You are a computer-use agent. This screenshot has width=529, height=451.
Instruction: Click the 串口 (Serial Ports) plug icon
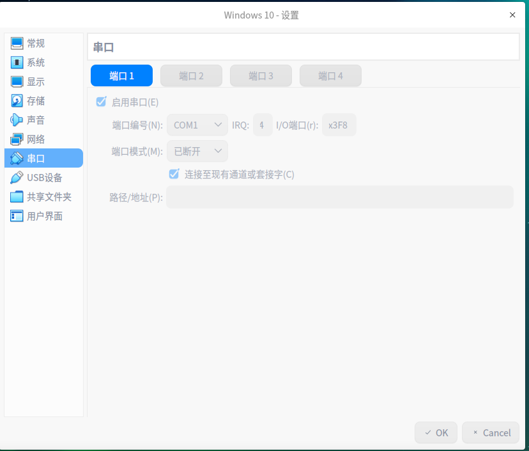pos(17,158)
